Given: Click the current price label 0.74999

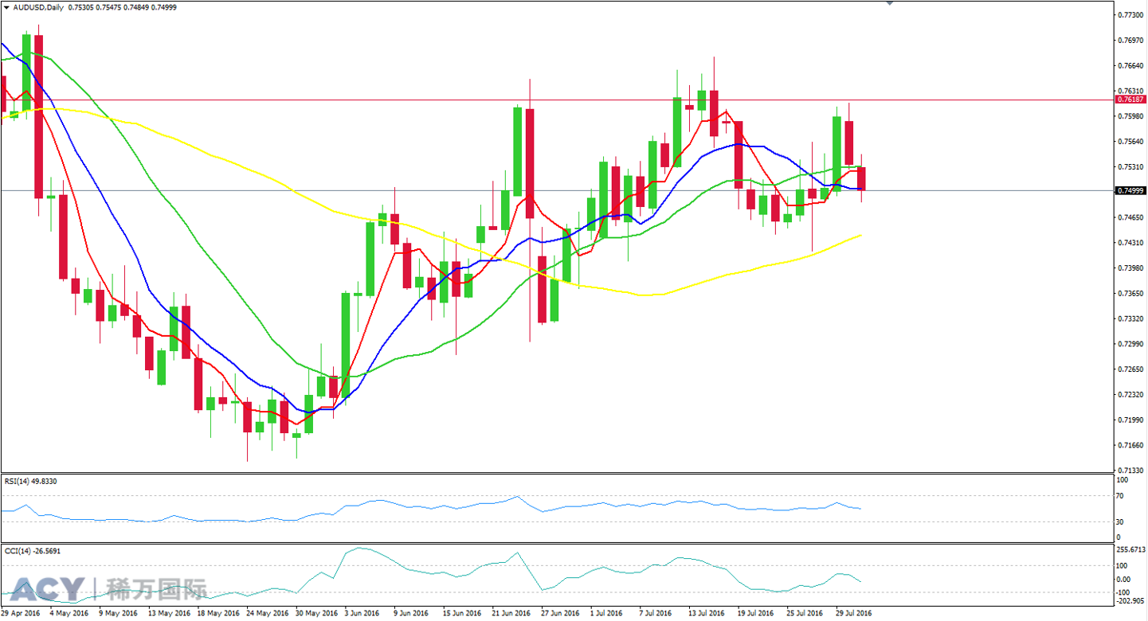Looking at the screenshot, I should [x=1131, y=191].
